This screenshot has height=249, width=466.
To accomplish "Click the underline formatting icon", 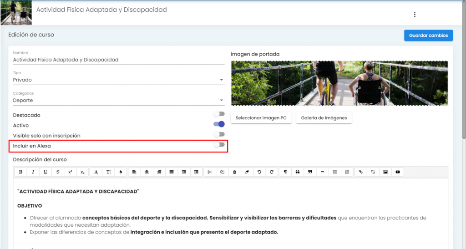I will point(46,172).
